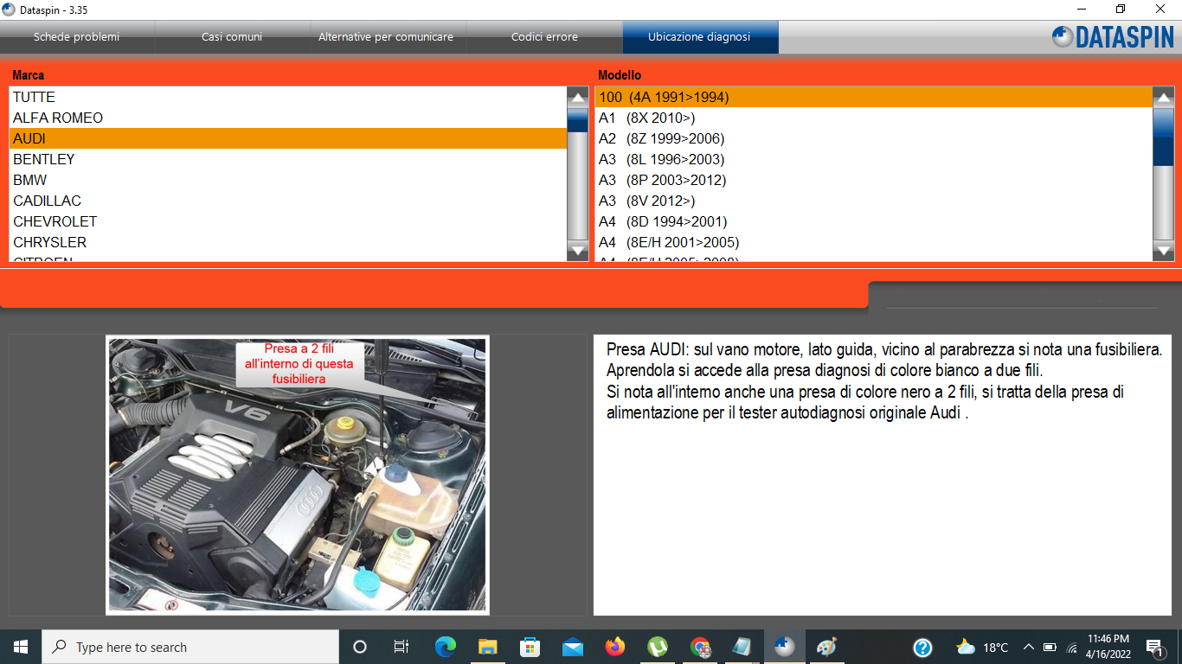The height and width of the screenshot is (664, 1182).
Task: Open the Schede problemi tab
Action: pyautogui.click(x=77, y=37)
